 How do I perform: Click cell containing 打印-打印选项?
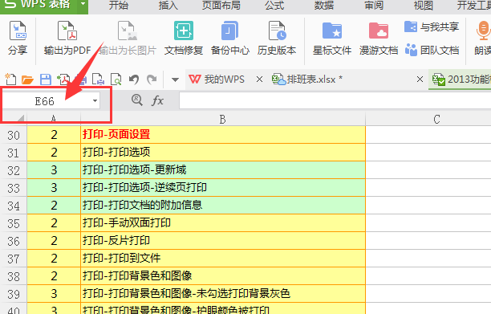tap(223, 153)
